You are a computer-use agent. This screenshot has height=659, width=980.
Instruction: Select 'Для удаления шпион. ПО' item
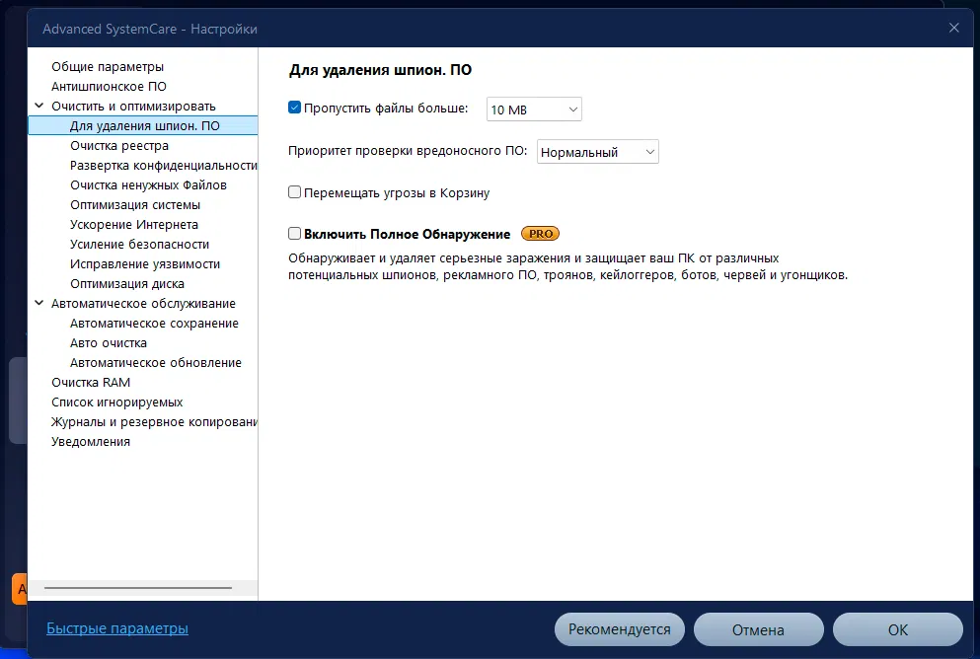point(143,125)
